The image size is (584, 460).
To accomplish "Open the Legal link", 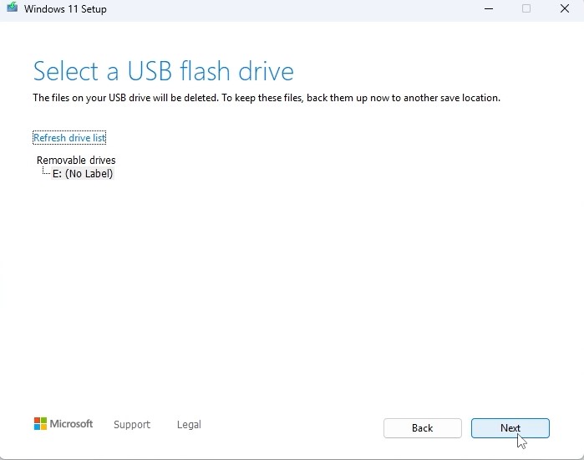I will pyautogui.click(x=189, y=425).
